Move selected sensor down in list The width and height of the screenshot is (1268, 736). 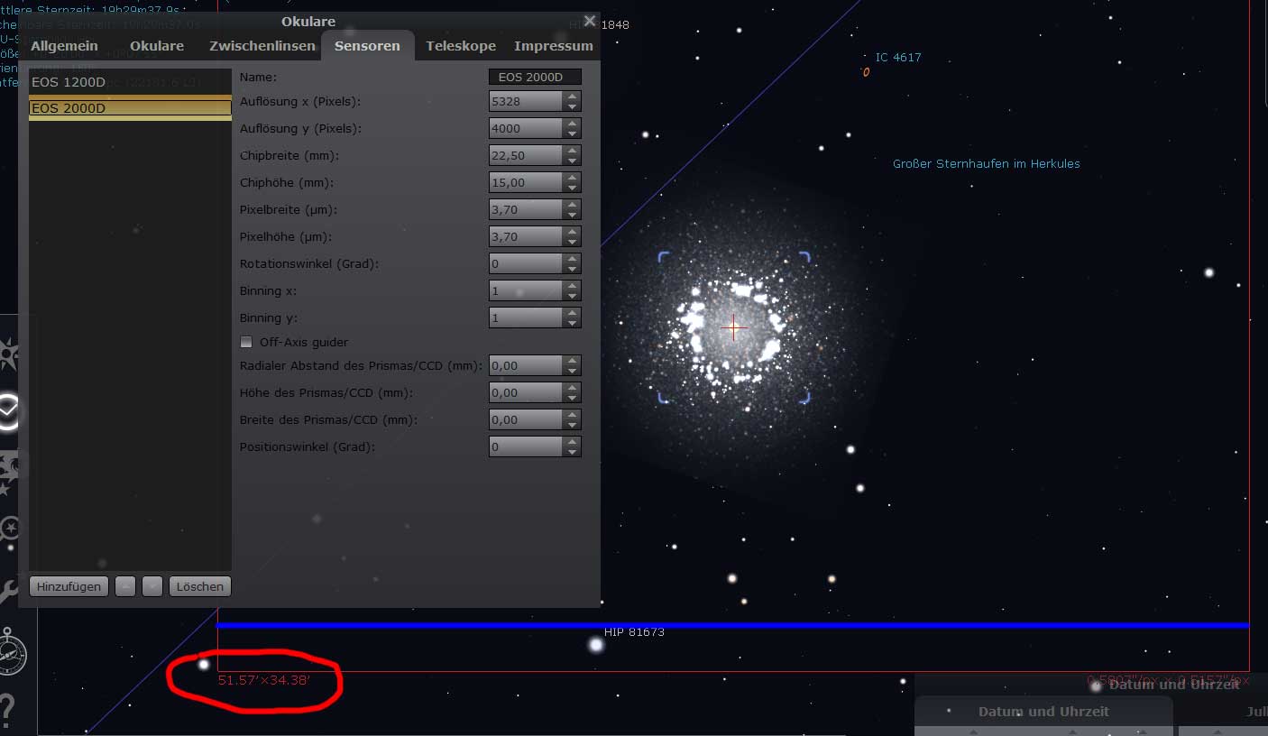[152, 586]
